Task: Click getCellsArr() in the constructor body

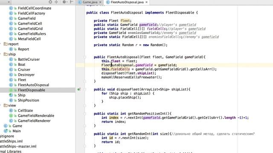Action: coord(203,69)
